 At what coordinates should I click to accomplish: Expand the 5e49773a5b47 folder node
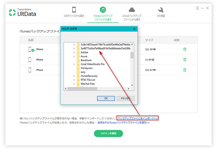pyautogui.click(x=74, y=48)
